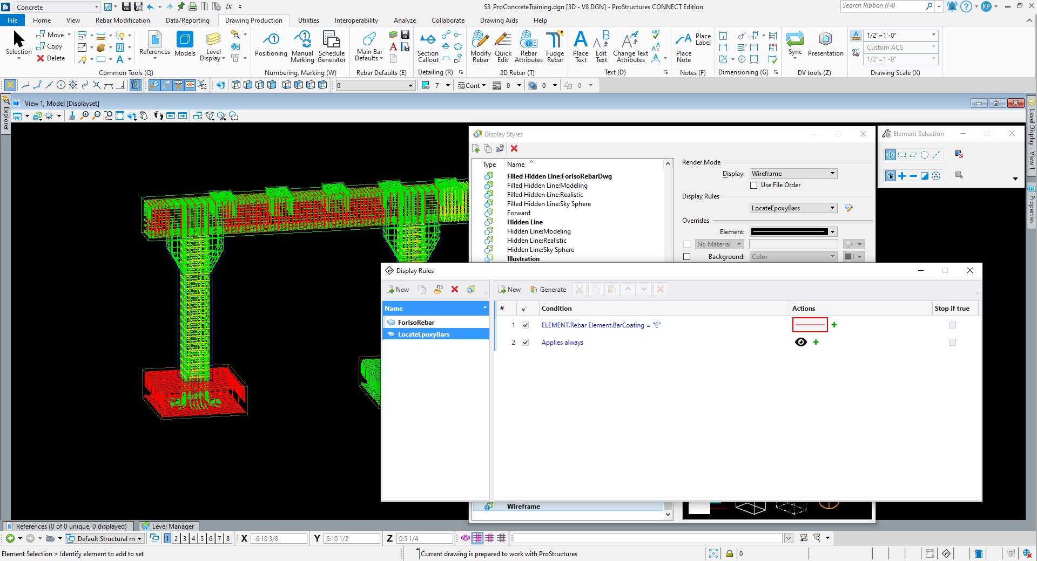Add action to the BarCoating rule
Viewport: 1037px width, 561px height.
coord(834,325)
